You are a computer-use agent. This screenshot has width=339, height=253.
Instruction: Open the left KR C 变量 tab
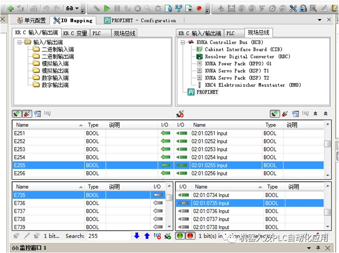click(75, 34)
